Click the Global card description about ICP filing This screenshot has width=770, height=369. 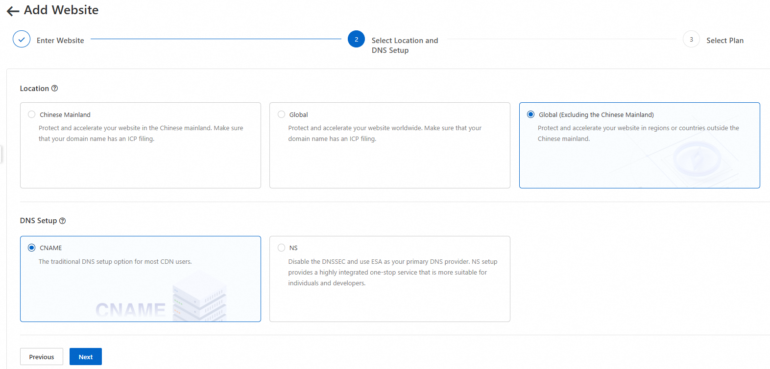click(x=385, y=133)
